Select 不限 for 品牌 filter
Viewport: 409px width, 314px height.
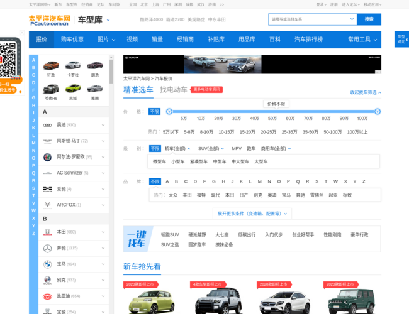[x=155, y=181]
